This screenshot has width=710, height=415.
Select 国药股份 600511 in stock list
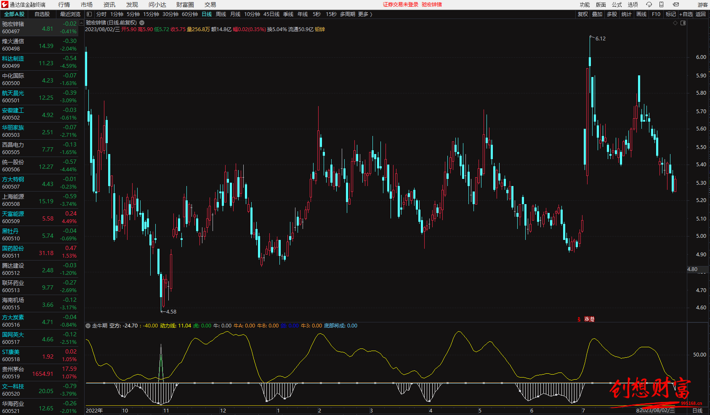coord(39,252)
